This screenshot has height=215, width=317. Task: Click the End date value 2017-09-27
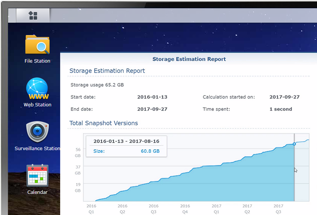(x=152, y=109)
